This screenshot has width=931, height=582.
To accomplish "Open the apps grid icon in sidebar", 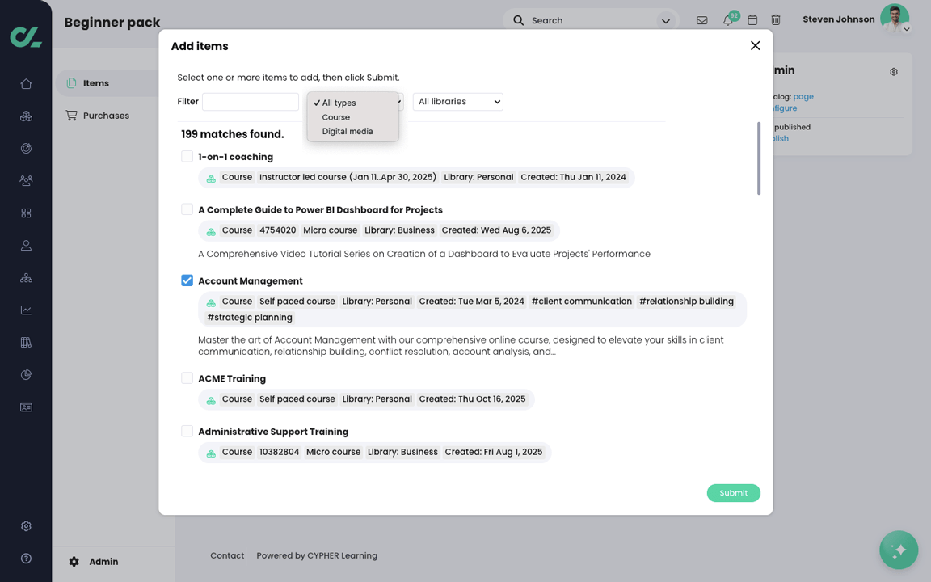I will pos(26,213).
